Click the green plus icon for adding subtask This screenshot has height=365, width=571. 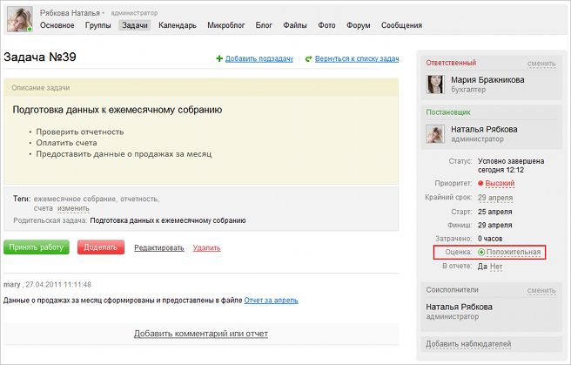tap(219, 59)
